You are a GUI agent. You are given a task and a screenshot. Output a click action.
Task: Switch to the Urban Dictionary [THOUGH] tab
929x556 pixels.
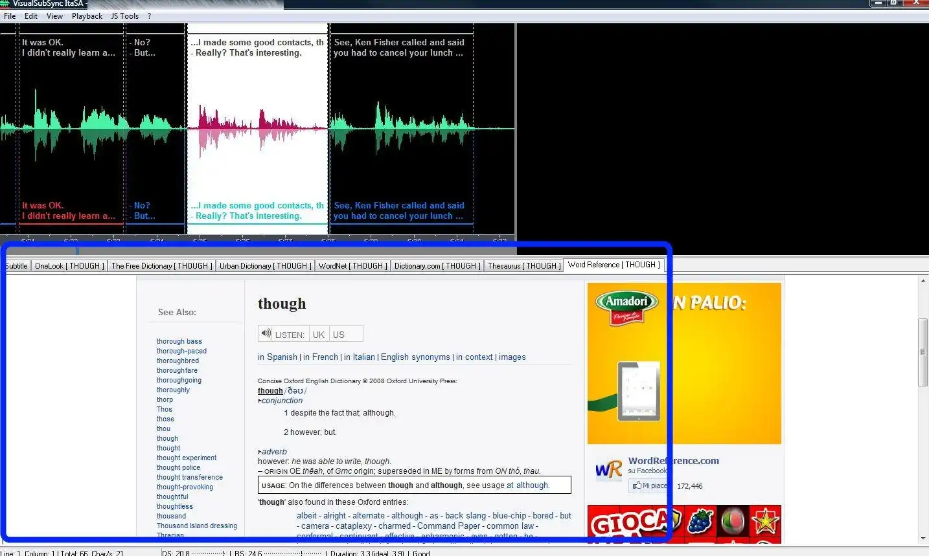click(266, 266)
